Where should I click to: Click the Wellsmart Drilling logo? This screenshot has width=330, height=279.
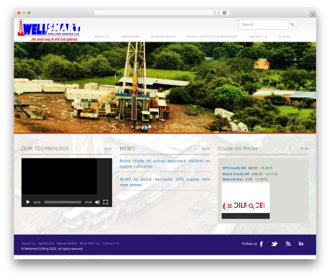(x=49, y=30)
